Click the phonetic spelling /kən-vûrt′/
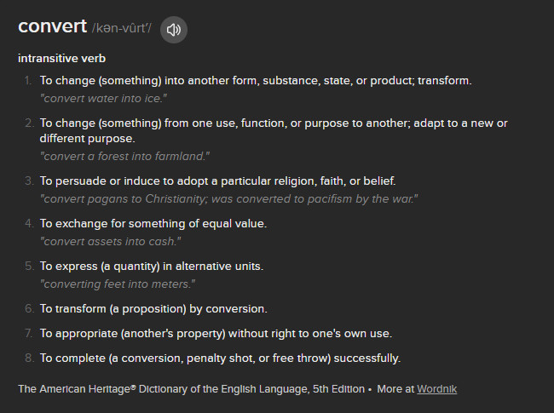The width and height of the screenshot is (554, 413). click(121, 29)
